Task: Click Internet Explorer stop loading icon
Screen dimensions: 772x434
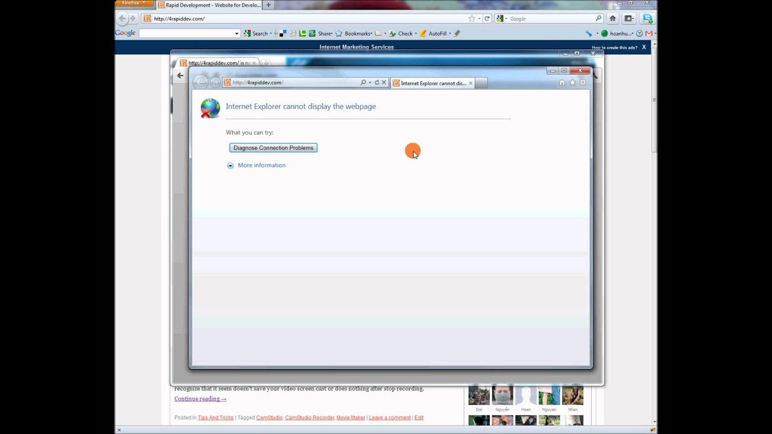Action: (x=384, y=83)
